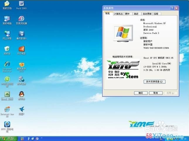Click third quick launch icon on taskbar
This screenshot has width=189, height=141.
coord(37,139)
